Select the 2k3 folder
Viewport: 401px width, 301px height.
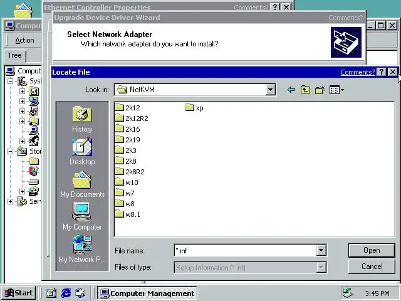(x=125, y=150)
